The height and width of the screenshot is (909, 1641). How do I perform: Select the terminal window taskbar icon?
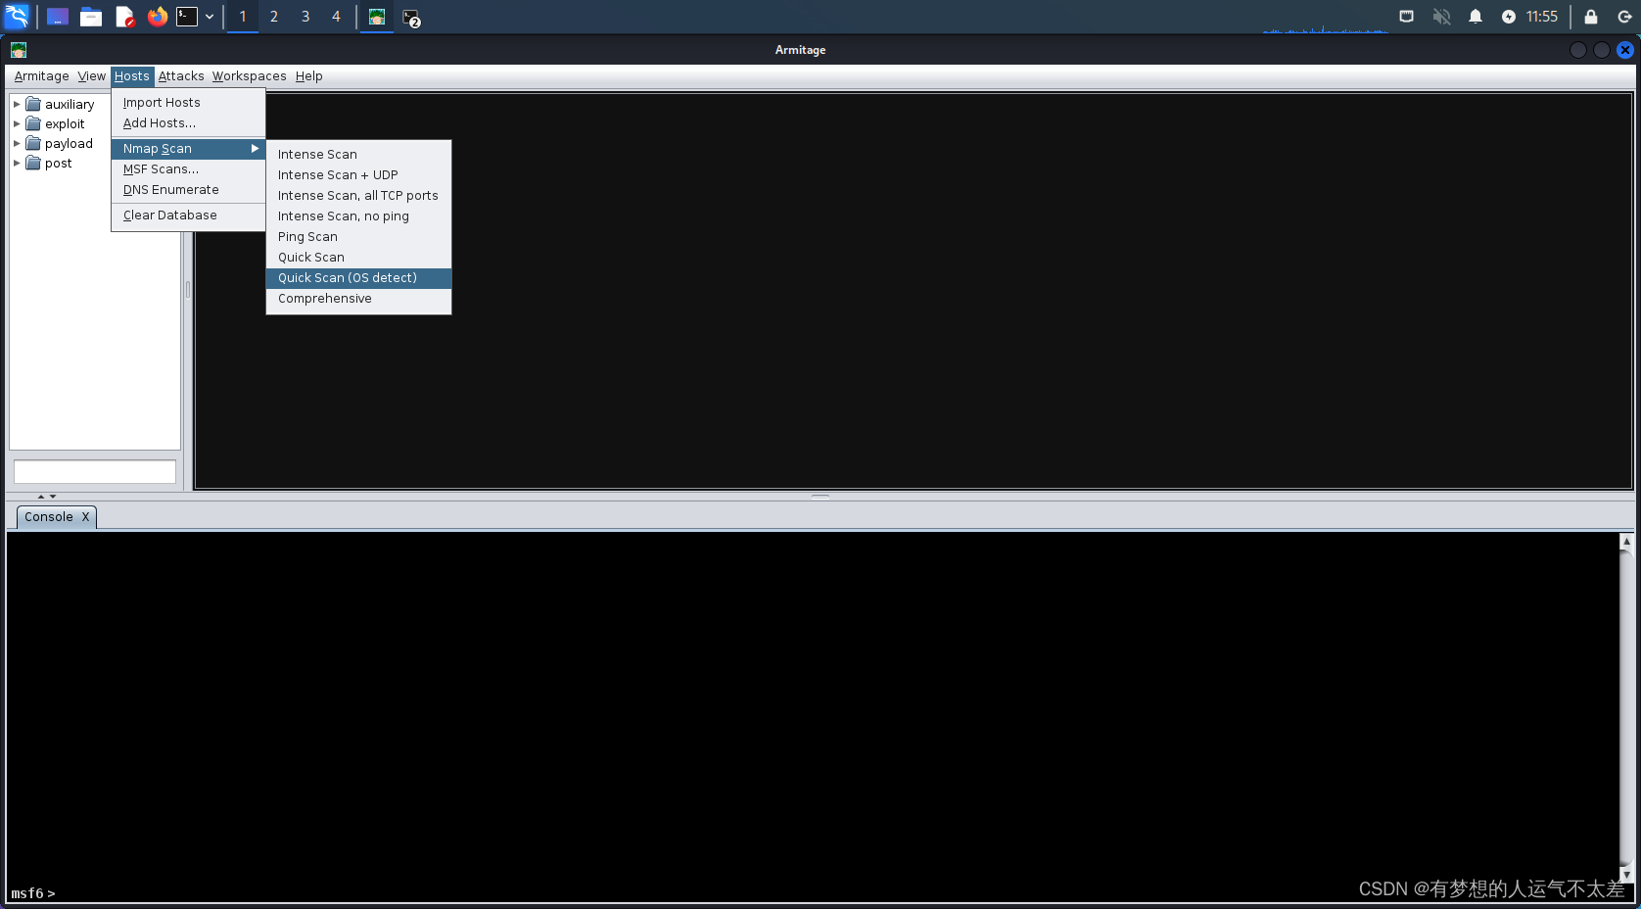pyautogui.click(x=411, y=18)
